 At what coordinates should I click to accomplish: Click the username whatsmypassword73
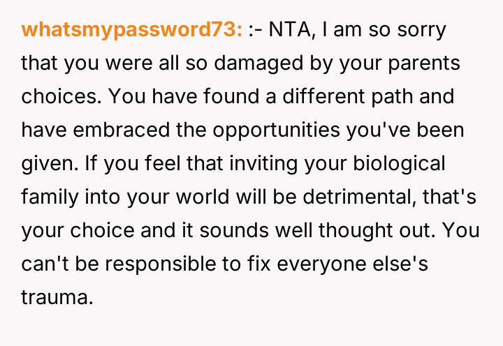132,31
